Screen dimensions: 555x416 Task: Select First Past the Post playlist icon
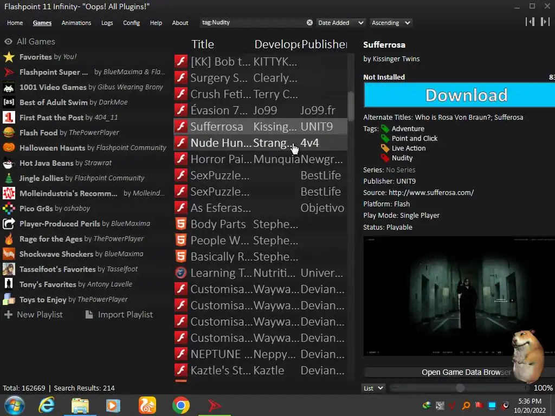tap(9, 118)
